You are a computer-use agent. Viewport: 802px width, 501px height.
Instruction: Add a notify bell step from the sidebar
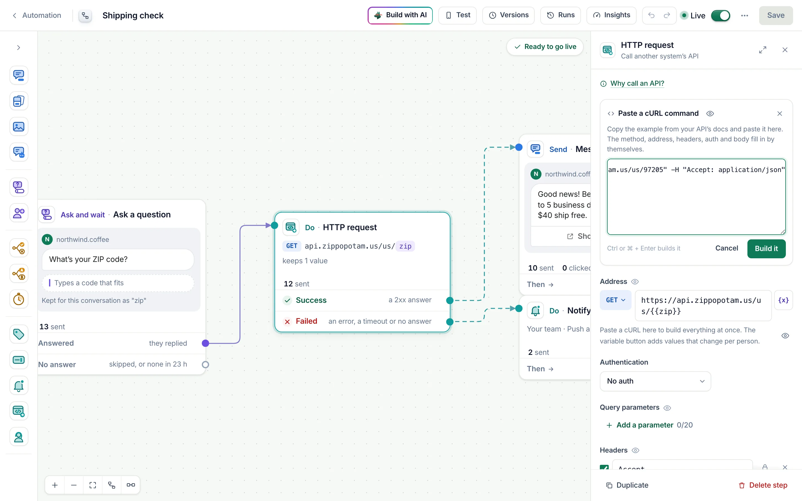[19, 385]
